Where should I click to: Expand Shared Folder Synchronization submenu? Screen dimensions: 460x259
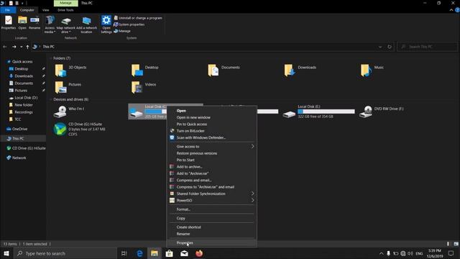(211, 194)
